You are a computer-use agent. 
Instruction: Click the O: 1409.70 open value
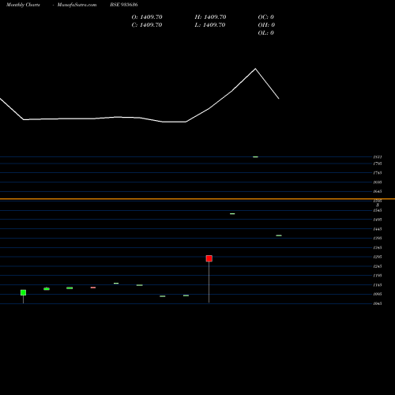[x=147, y=17]
